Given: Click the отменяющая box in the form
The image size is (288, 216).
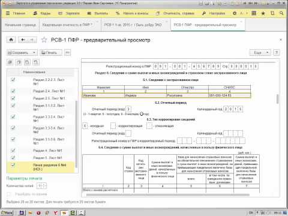Looking at the screenshot, I should [149, 126].
